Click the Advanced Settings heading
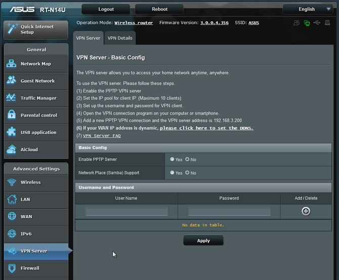This screenshot has width=339, height=280. point(36,169)
